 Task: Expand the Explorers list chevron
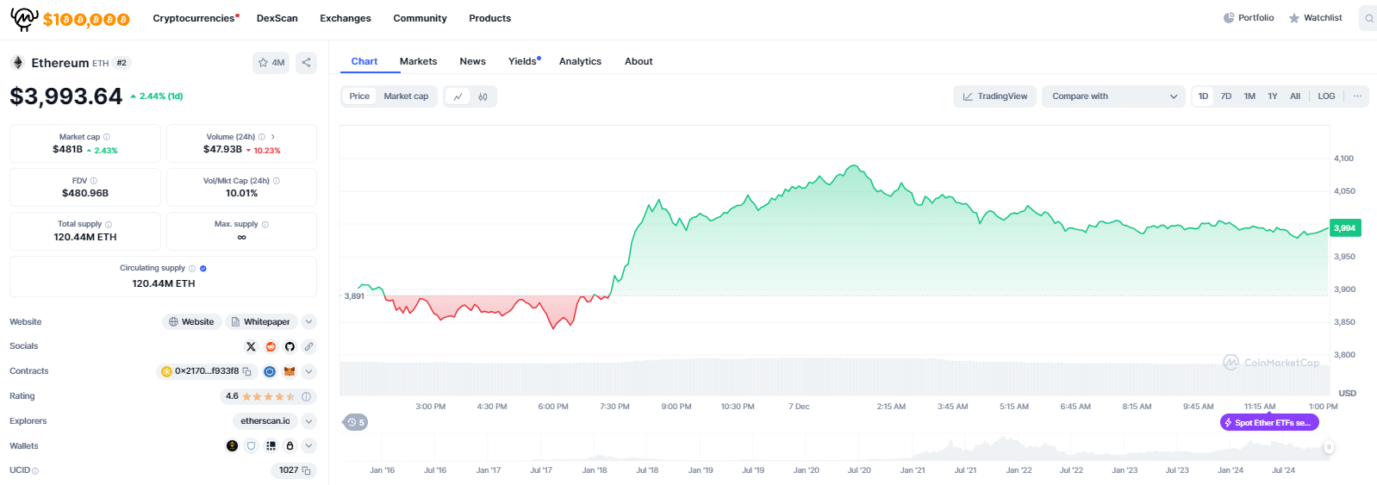coord(309,421)
